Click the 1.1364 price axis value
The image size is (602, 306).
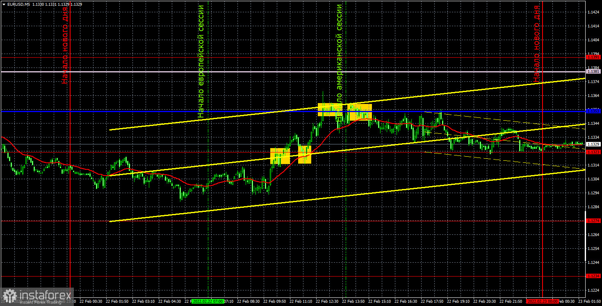(593, 96)
